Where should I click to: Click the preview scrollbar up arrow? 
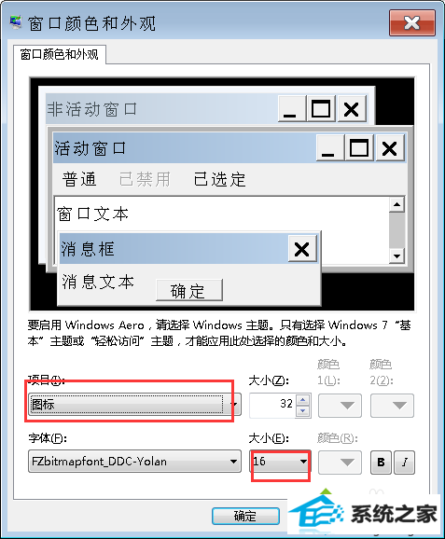pos(396,205)
